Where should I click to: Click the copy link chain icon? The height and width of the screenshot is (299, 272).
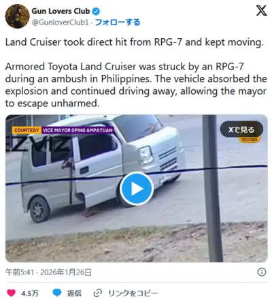tap(97, 293)
